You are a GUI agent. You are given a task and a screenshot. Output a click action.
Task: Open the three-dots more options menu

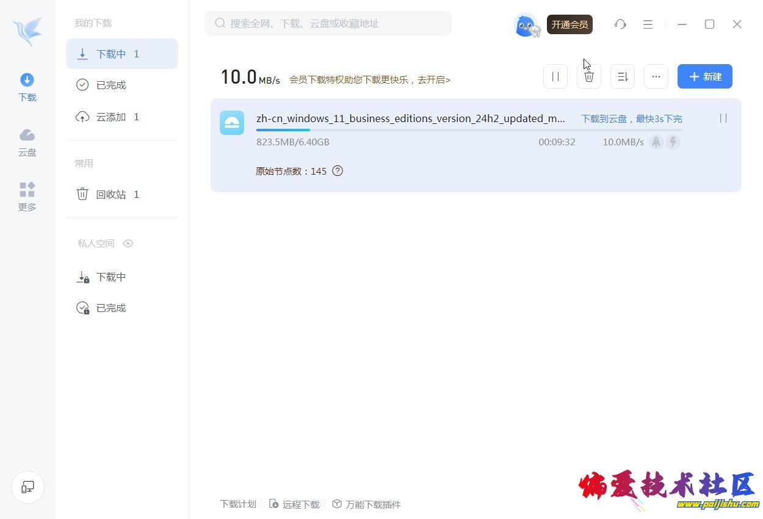point(656,76)
